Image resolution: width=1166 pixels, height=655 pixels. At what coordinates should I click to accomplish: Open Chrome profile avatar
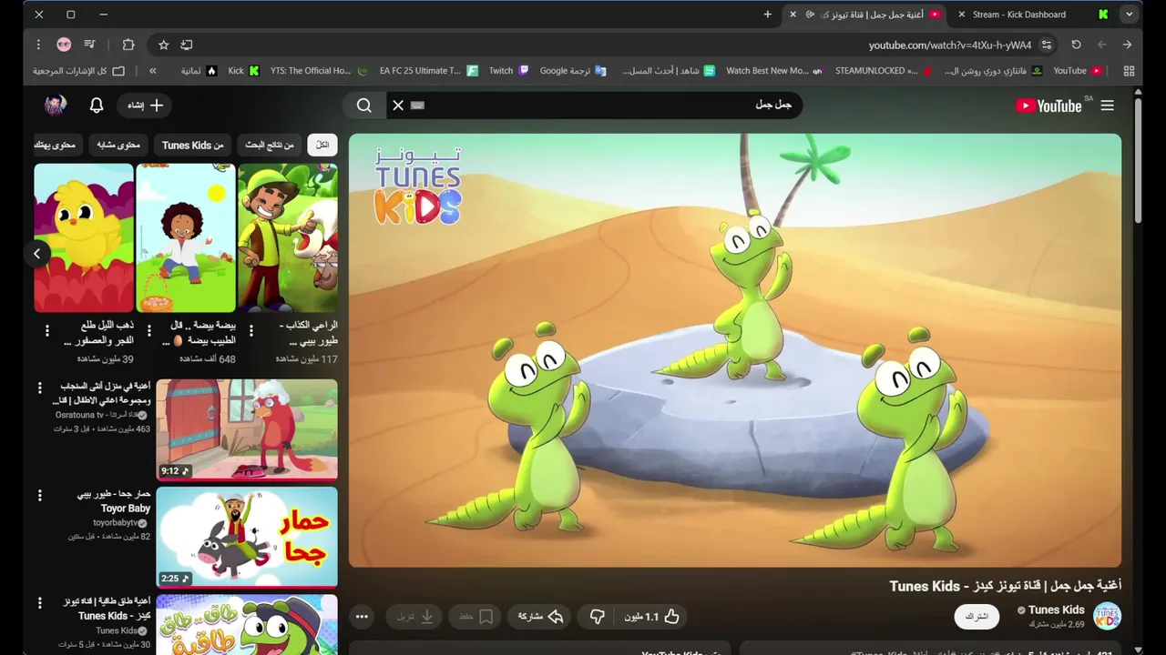click(x=64, y=45)
